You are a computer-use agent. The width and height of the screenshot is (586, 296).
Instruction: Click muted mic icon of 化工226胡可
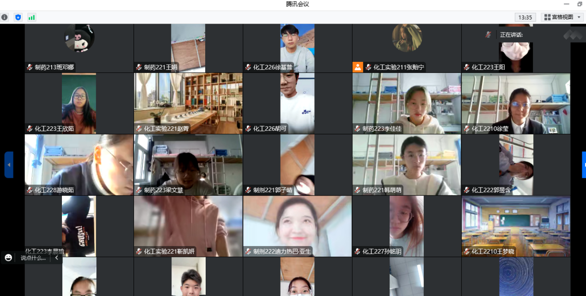pyautogui.click(x=248, y=129)
